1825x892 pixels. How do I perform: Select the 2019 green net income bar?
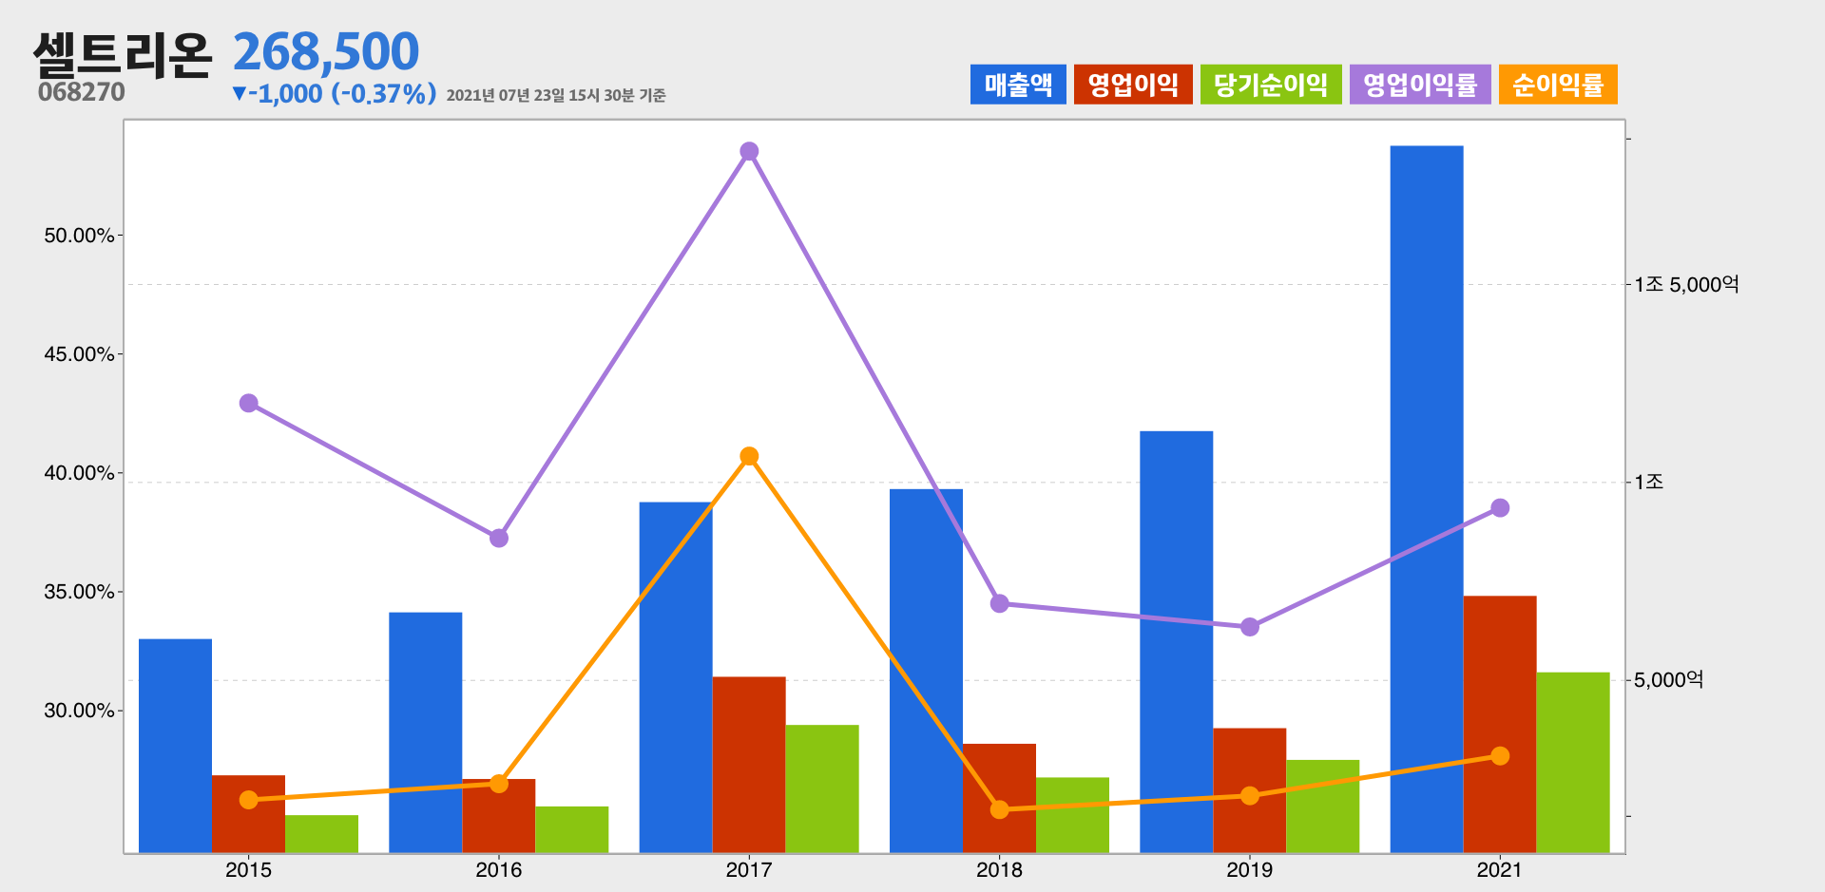(x=1323, y=807)
